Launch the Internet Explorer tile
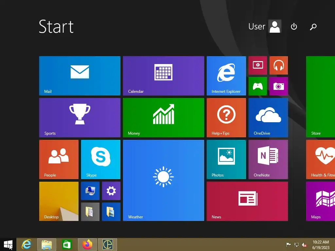335x251 pixels. click(226, 76)
